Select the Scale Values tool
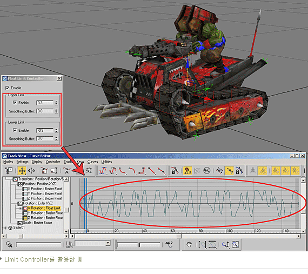The image size is (308, 274). pyautogui.click(x=54, y=170)
